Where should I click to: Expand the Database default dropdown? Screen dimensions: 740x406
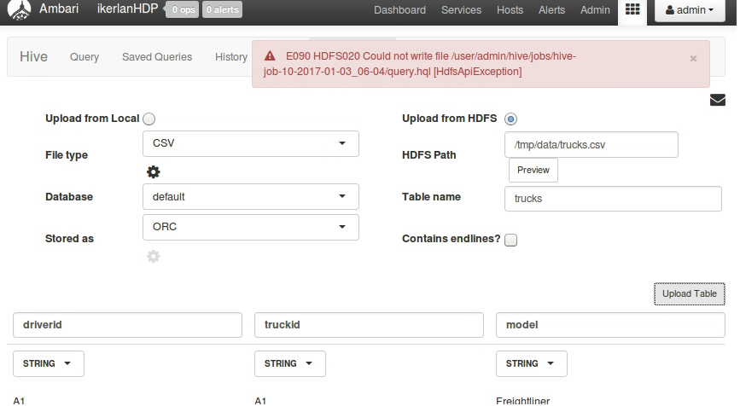click(250, 197)
